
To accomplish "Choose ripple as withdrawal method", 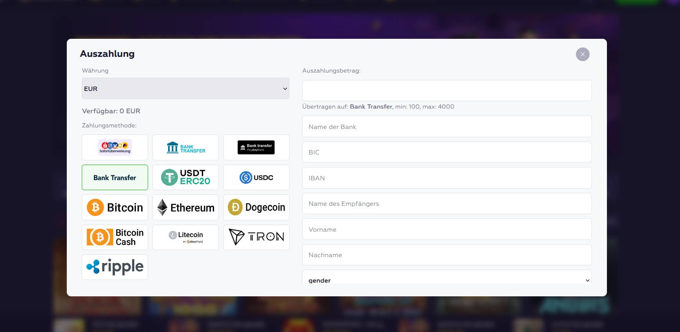I will [115, 267].
